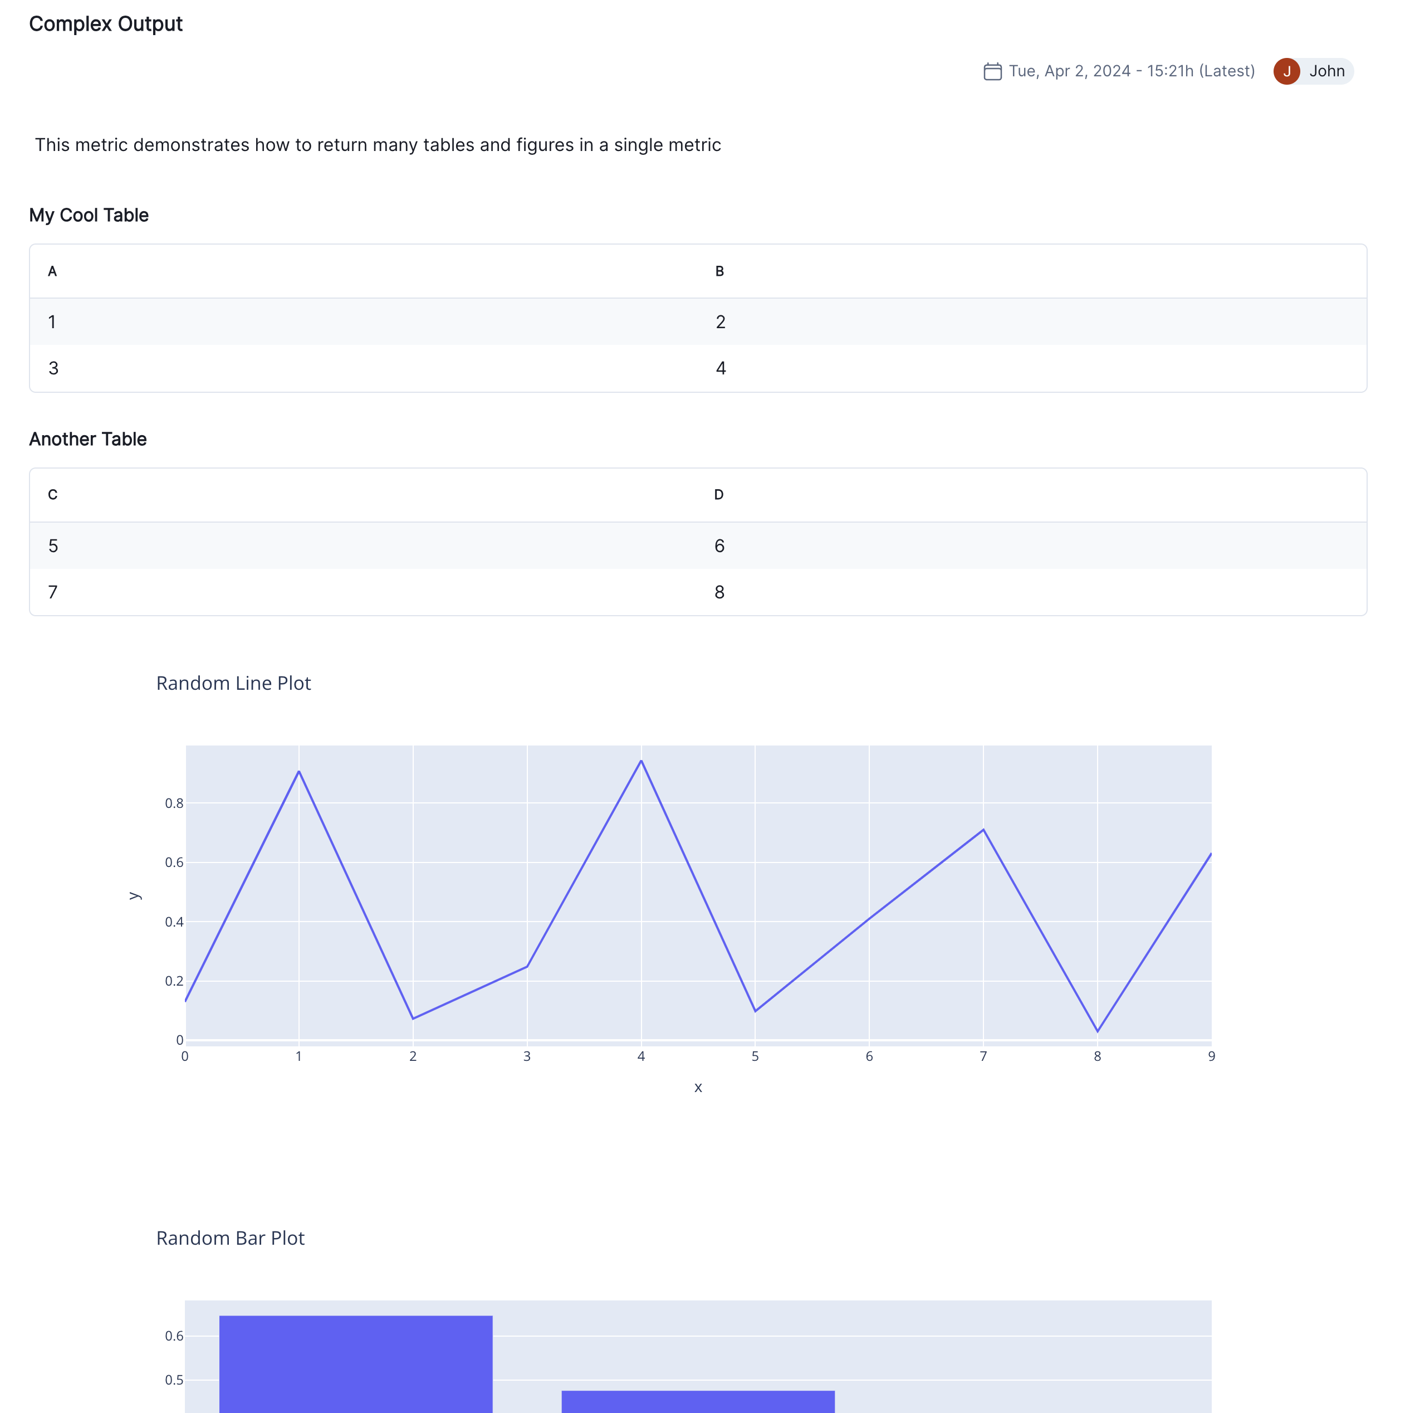This screenshot has width=1410, height=1413.
Task: Click the calendar icon next to the date
Action: tap(993, 71)
